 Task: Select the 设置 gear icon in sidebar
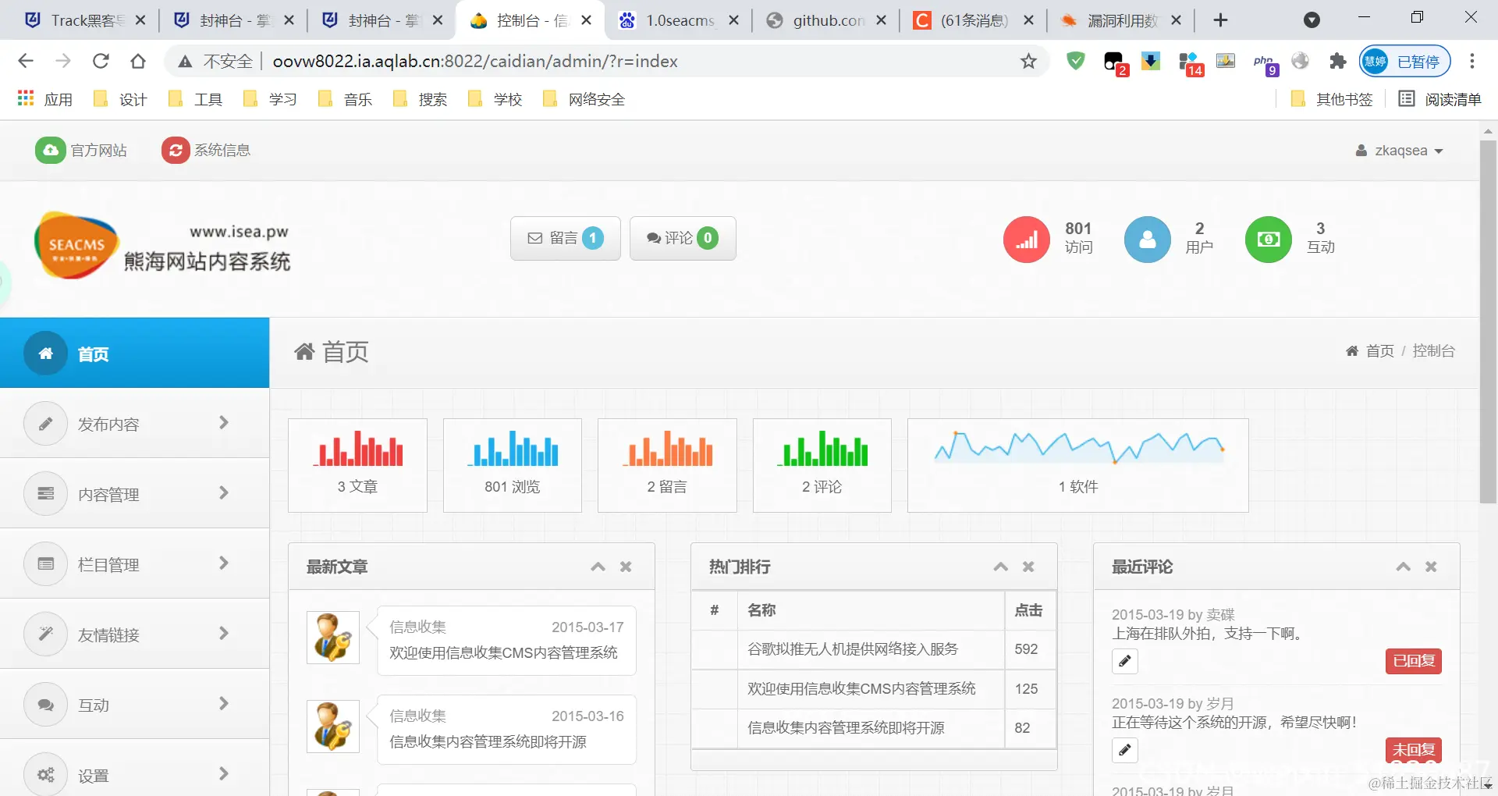(x=45, y=774)
